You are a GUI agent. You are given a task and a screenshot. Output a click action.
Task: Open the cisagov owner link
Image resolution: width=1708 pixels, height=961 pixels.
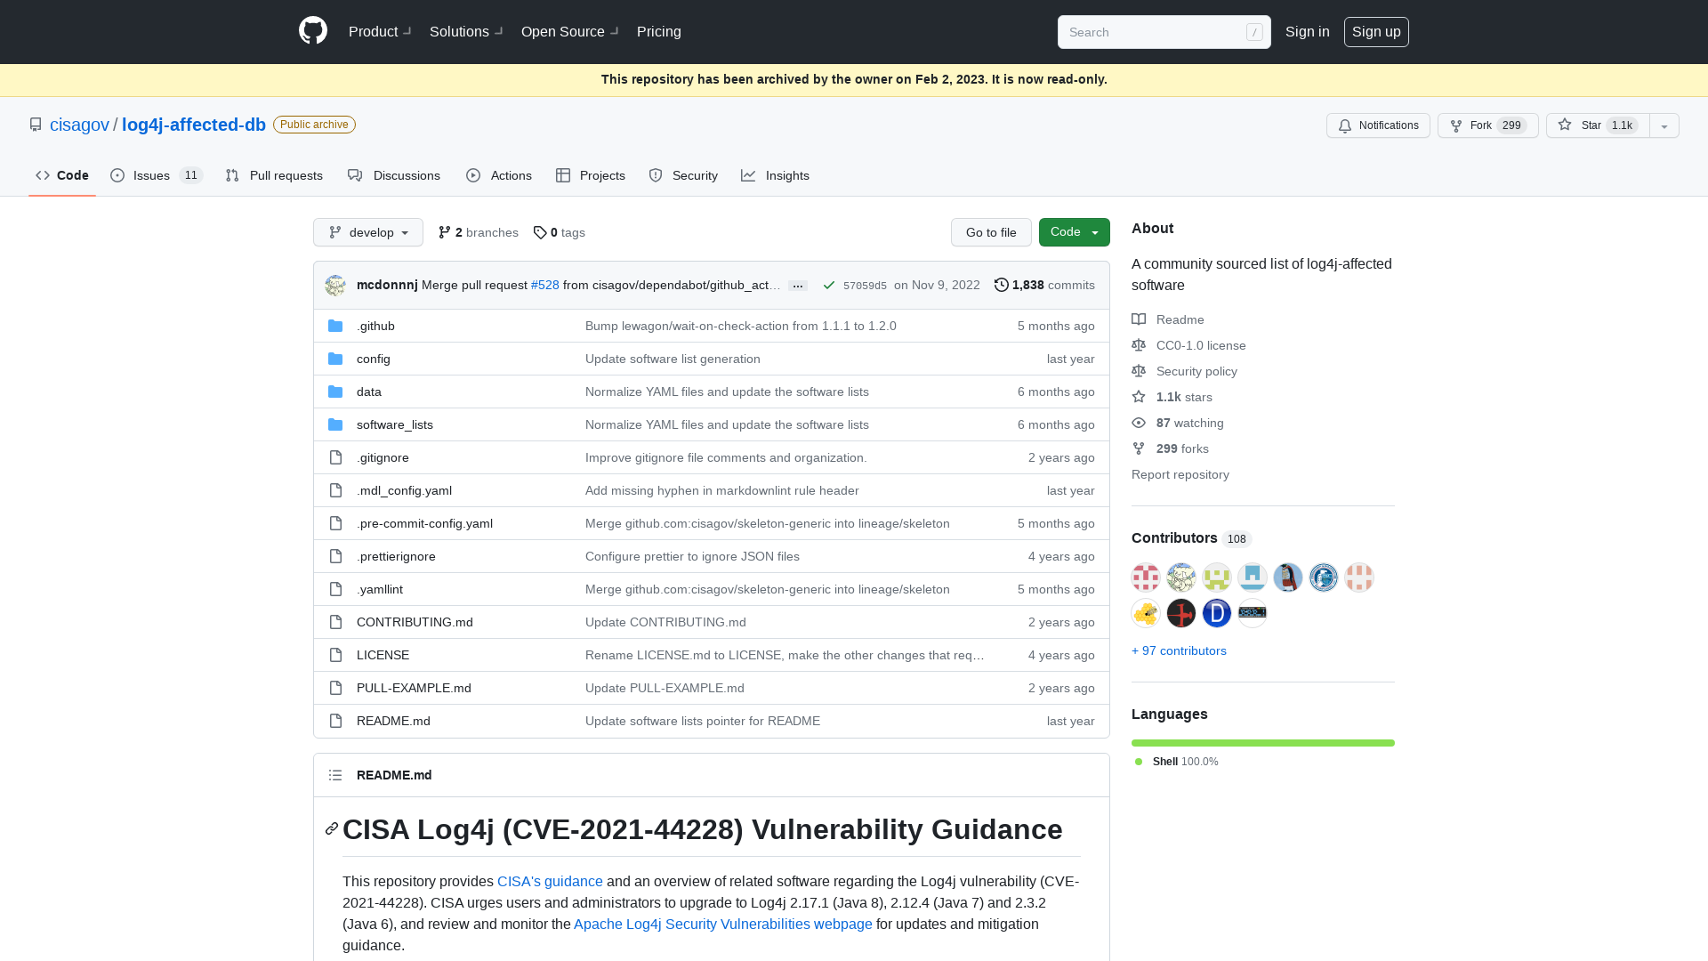click(79, 125)
